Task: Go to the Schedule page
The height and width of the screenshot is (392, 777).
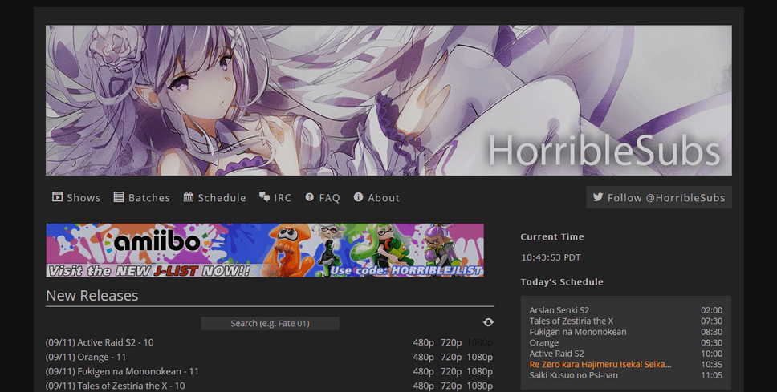Action: pos(214,197)
